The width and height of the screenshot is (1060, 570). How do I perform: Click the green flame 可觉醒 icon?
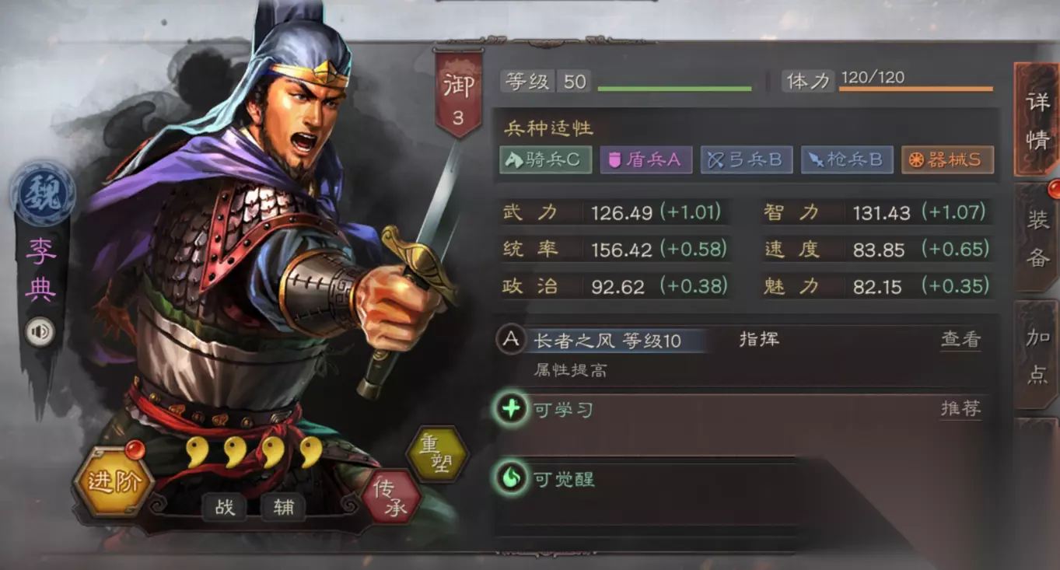pyautogui.click(x=511, y=477)
